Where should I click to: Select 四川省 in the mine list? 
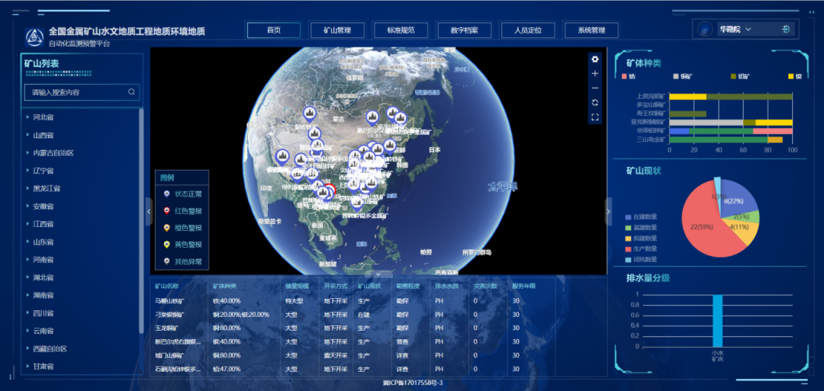(43, 312)
